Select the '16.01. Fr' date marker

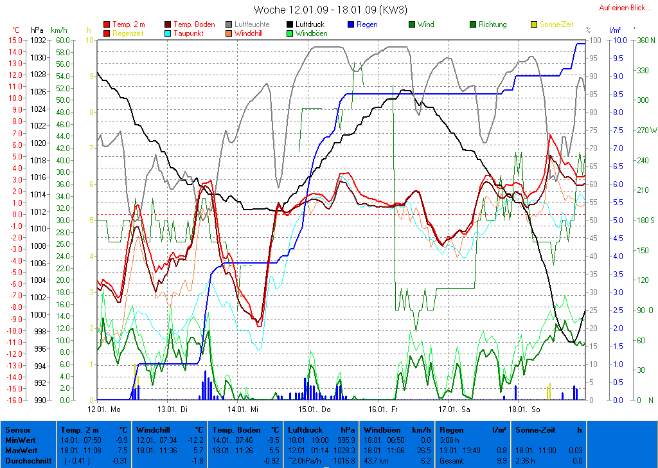(x=383, y=408)
